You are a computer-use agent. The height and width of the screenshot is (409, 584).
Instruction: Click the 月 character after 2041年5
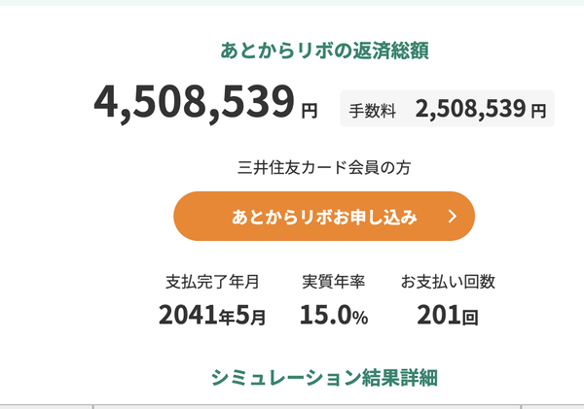pos(258,317)
